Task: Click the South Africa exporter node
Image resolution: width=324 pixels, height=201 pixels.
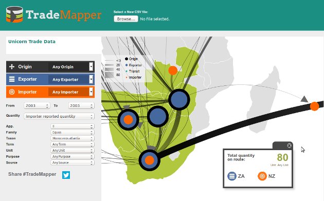Action: (149, 160)
